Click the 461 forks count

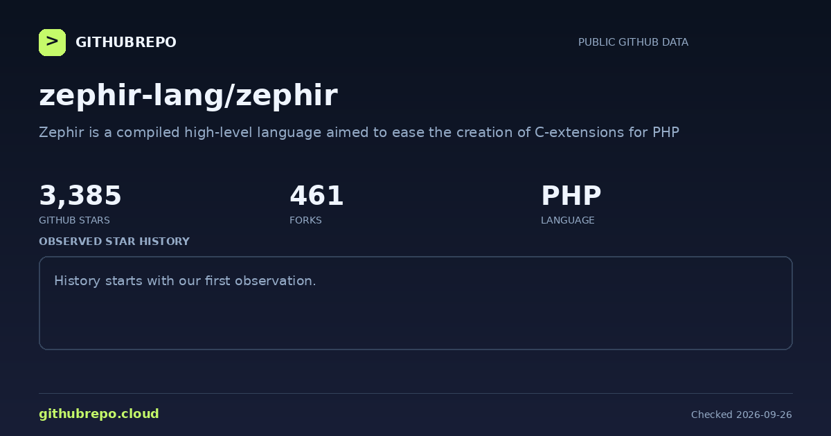tap(316, 196)
